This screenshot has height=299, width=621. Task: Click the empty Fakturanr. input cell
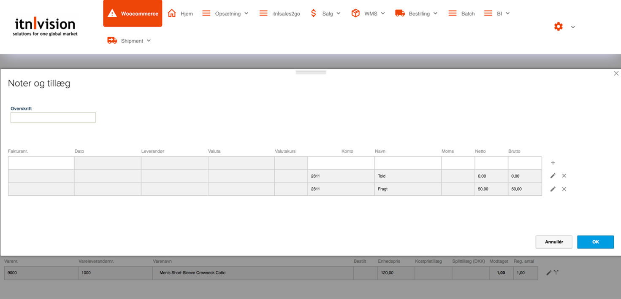tap(41, 163)
